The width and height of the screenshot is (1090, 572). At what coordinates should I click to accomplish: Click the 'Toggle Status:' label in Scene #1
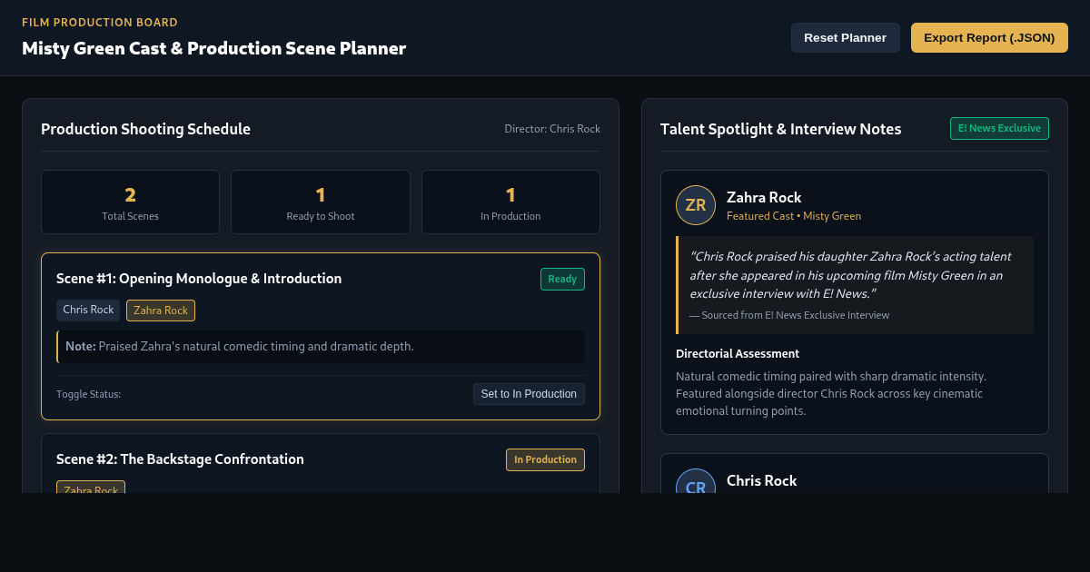88,394
